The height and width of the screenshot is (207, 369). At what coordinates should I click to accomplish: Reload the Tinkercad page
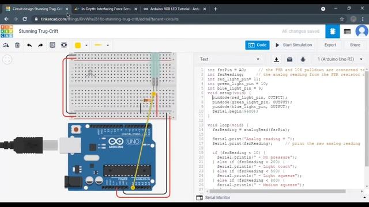(25, 19)
